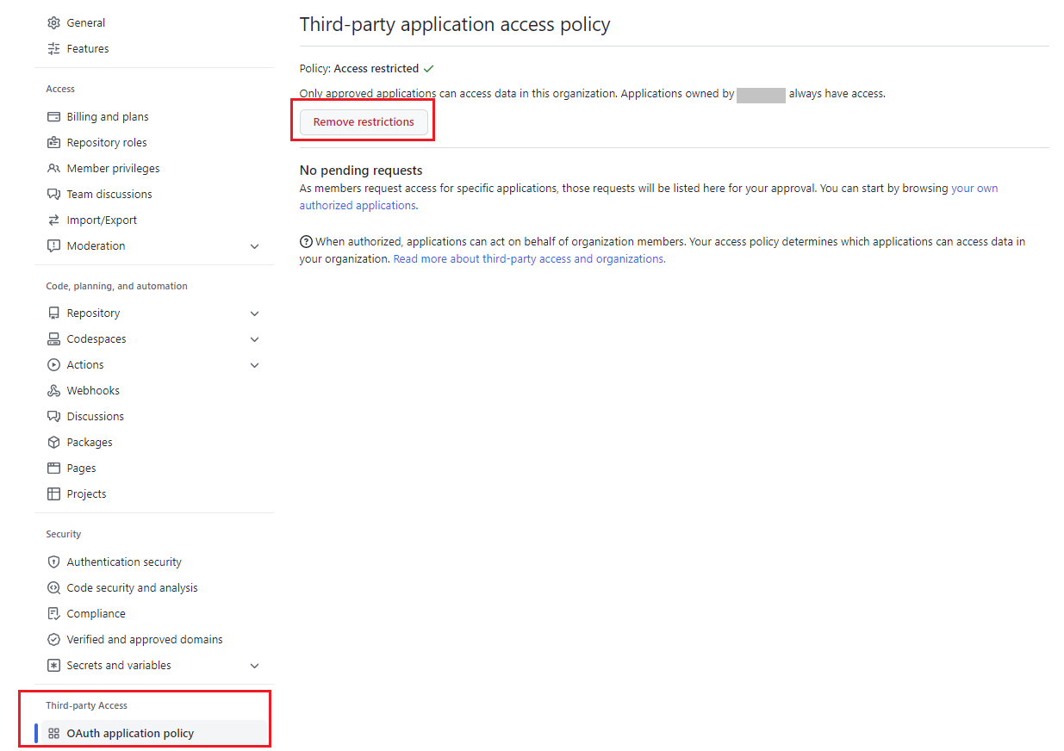The height and width of the screenshot is (751, 1064).
Task: Expand the Repository settings chevron
Action: 254,313
